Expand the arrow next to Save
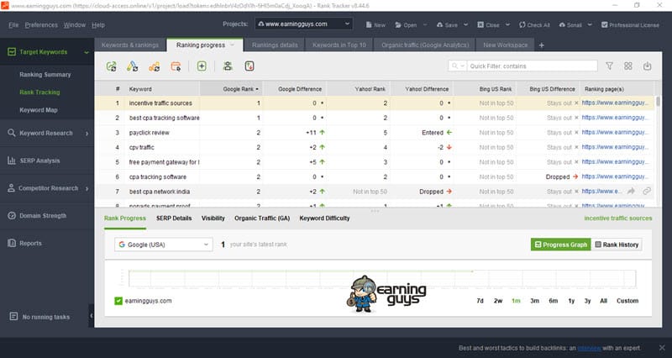The width and height of the screenshot is (672, 358). [466, 25]
